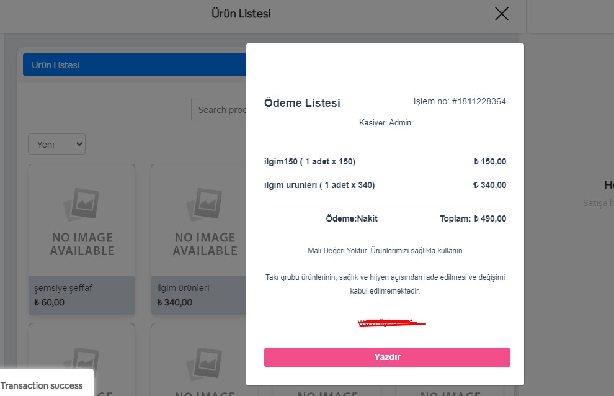Click the no-image placeholder icon of şemsiye şeffaf
Screen dimensions: 614x396
coord(81,204)
